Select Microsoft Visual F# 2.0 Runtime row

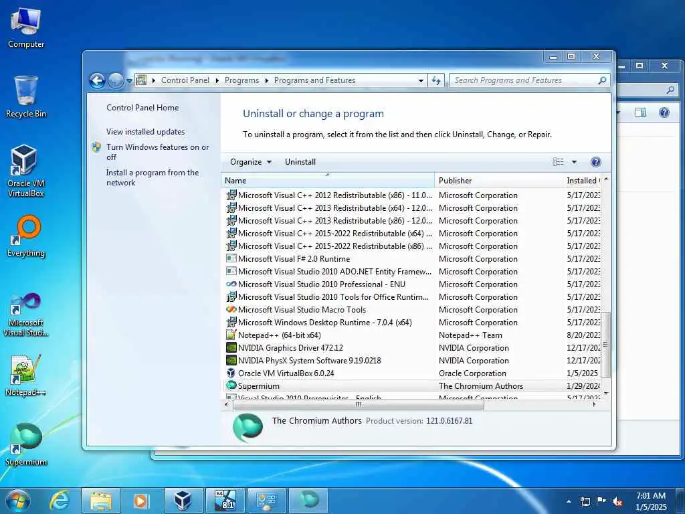(413, 259)
